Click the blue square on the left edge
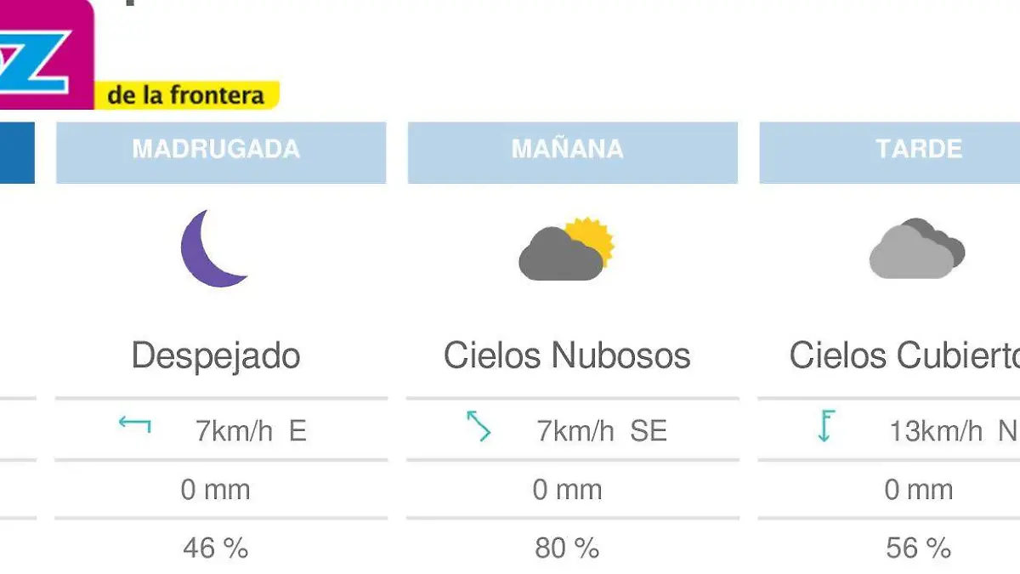This screenshot has width=1020, height=574. point(15,153)
